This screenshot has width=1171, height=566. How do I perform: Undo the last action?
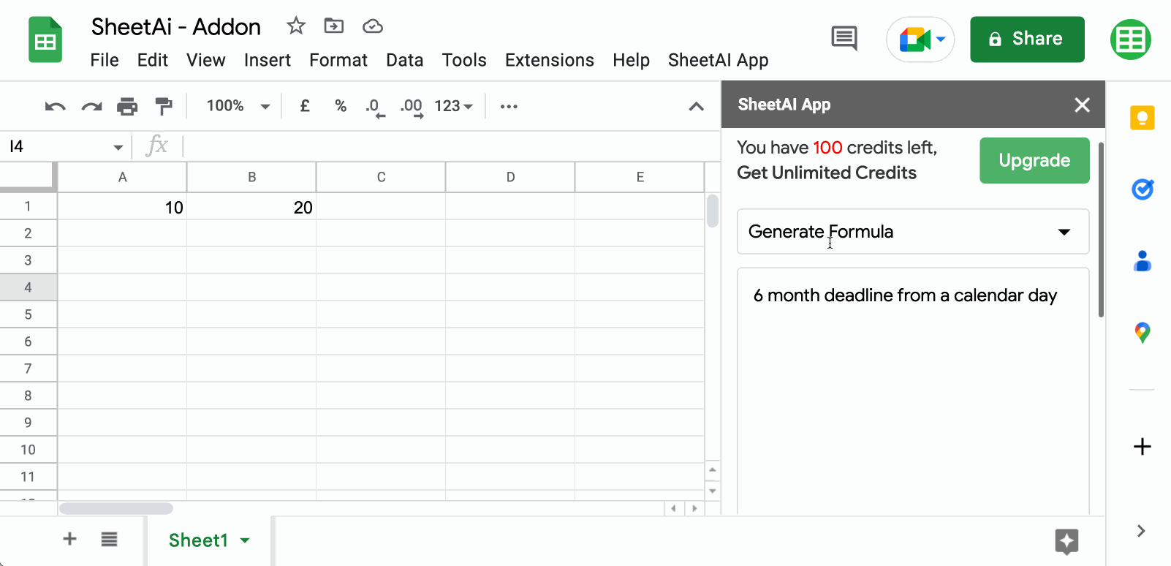click(x=56, y=107)
